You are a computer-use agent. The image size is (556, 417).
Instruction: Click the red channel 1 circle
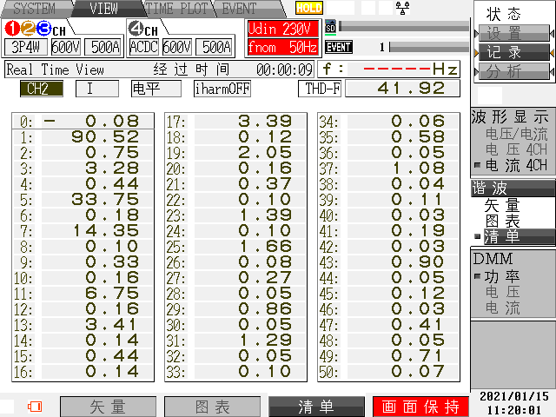(12, 29)
